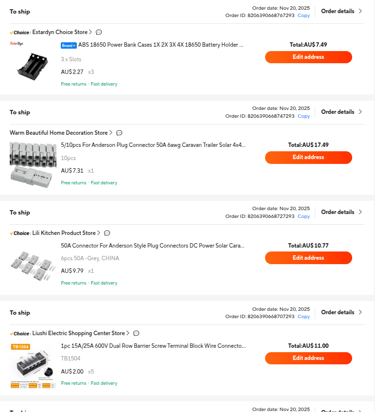Viewport: 375px width, 412px height.
Task: Edit address for the 18650 battery holder order
Action: [x=308, y=57]
